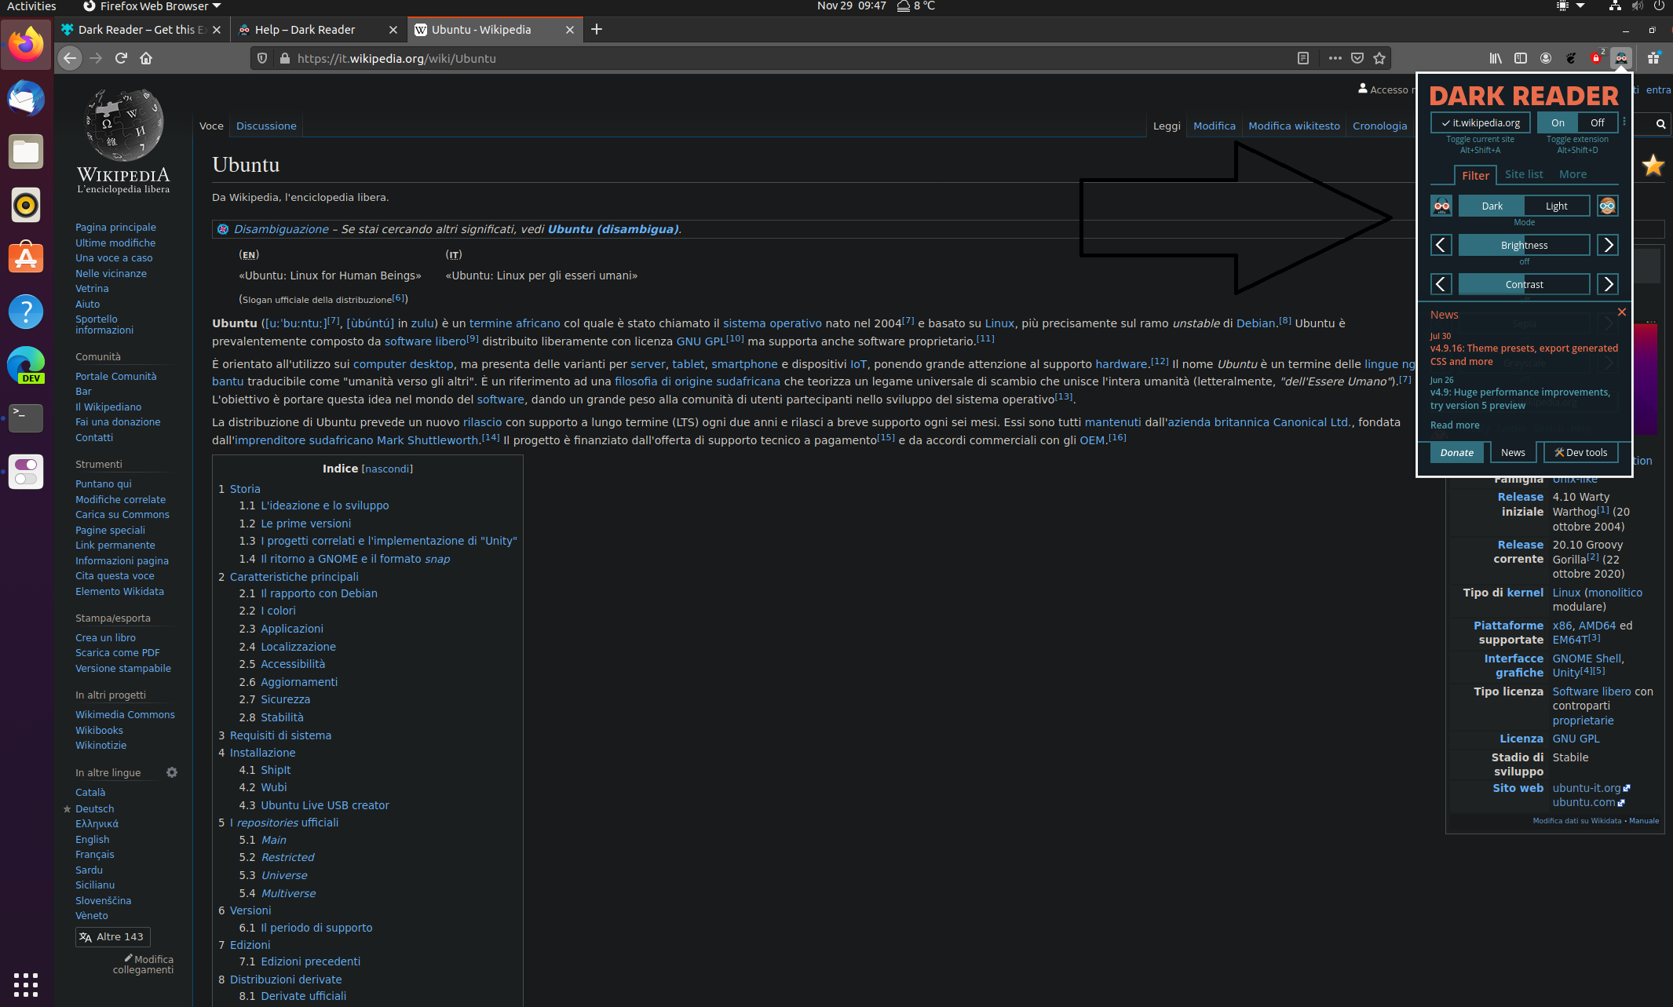Adjust the Brightness slider
The width and height of the screenshot is (1673, 1007).
tap(1524, 244)
